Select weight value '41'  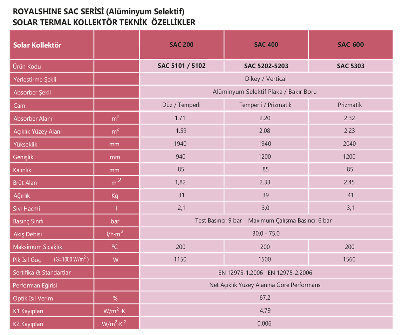click(350, 195)
